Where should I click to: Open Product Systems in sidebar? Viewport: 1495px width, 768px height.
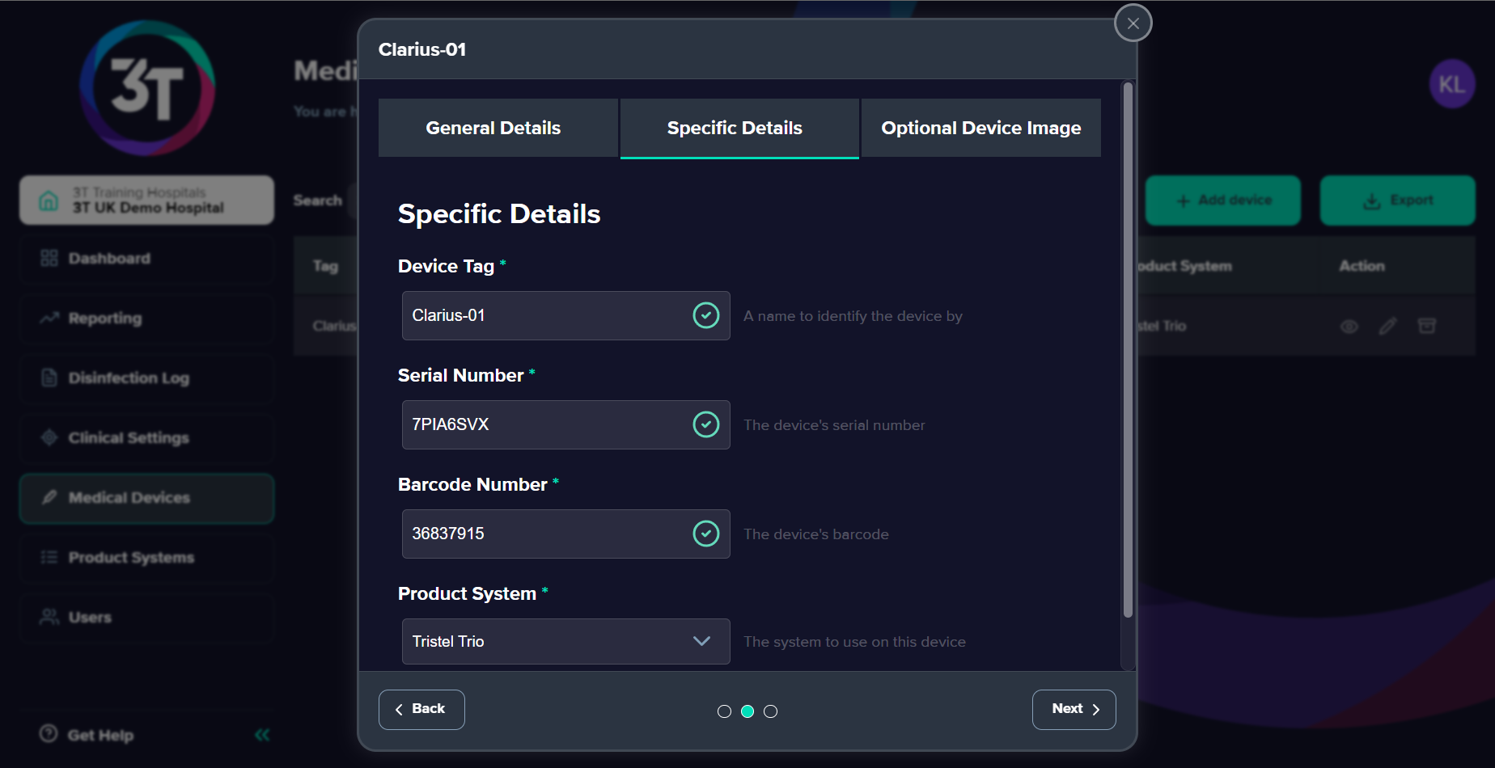(146, 558)
